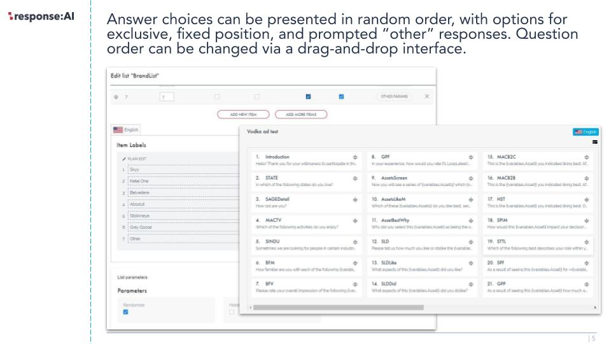Click the drag handle on Introduction question

pos(355,157)
